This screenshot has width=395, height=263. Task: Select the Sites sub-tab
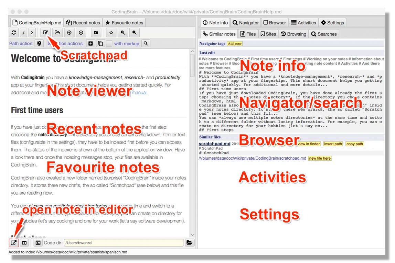(x=268, y=34)
